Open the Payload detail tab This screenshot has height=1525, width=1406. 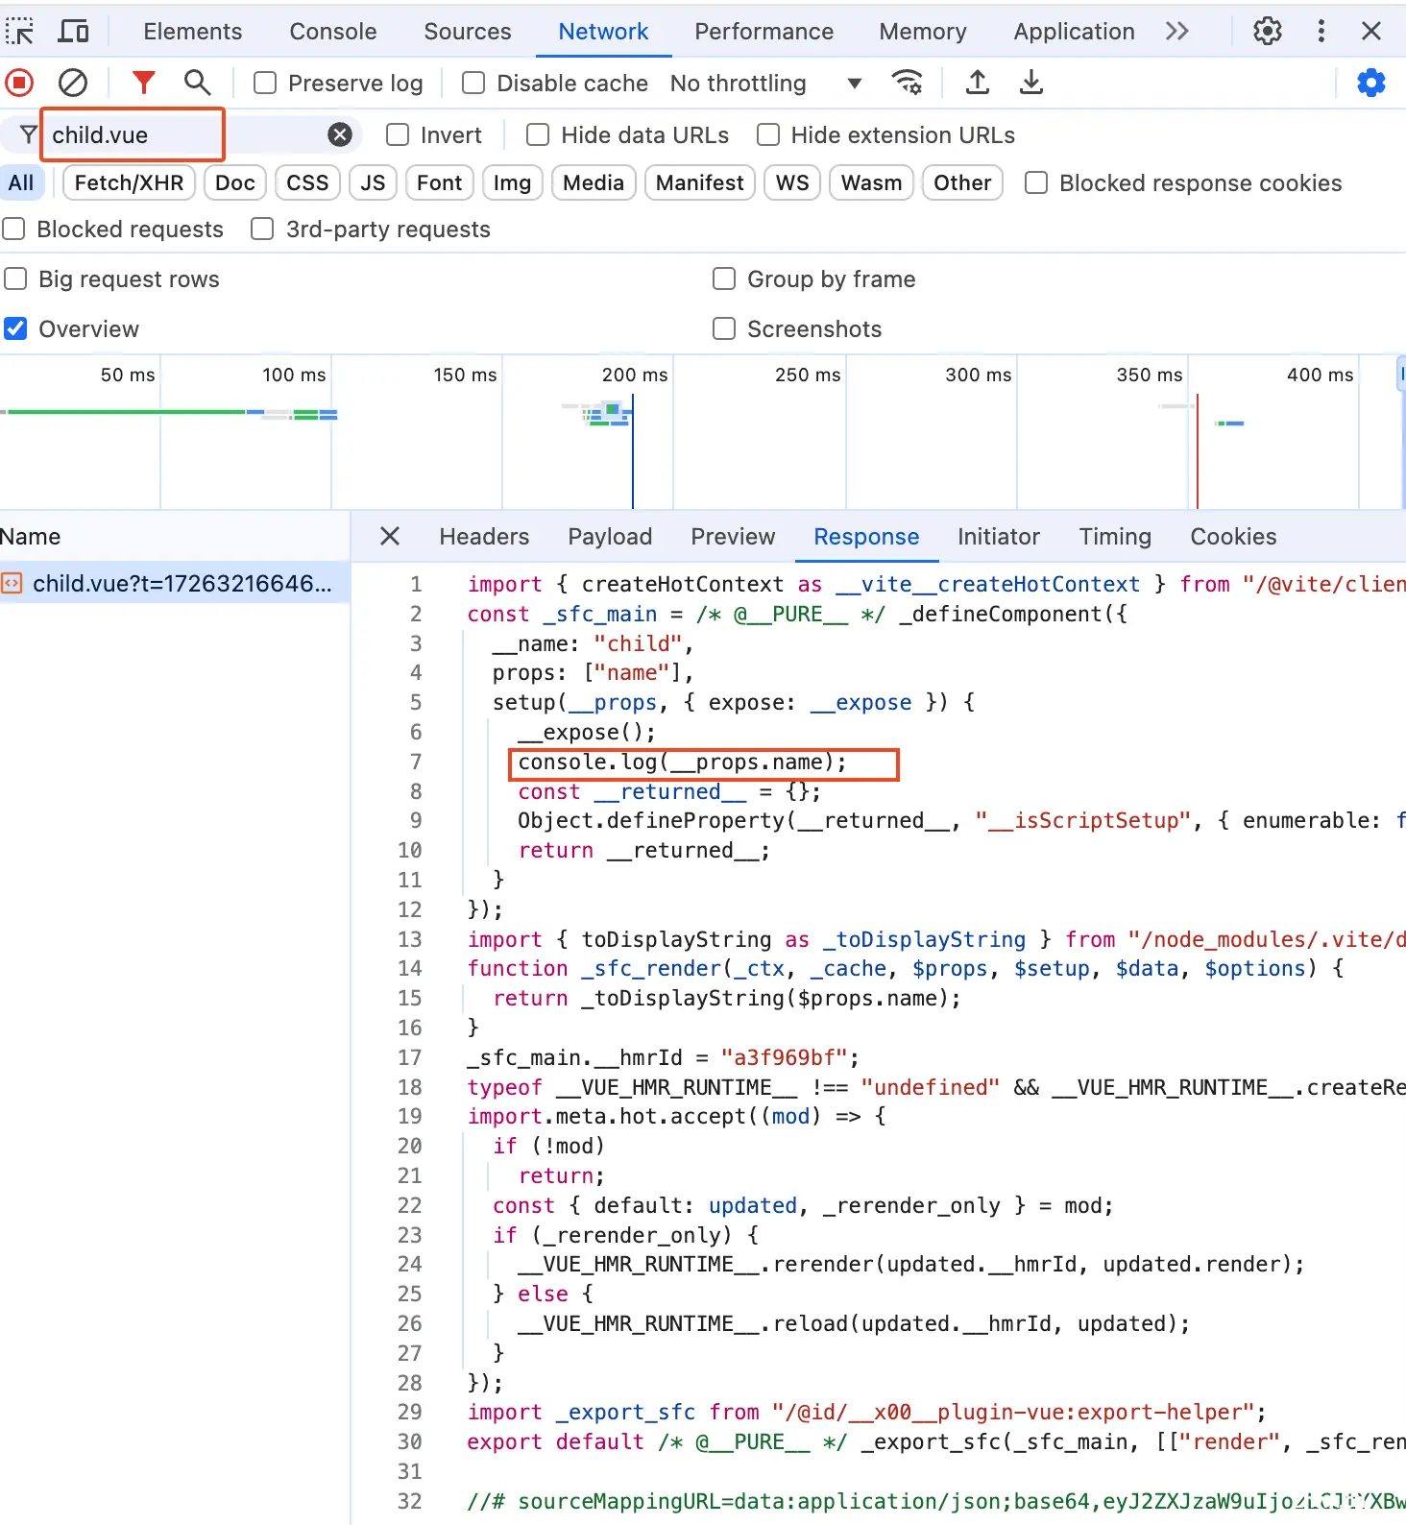tap(610, 537)
